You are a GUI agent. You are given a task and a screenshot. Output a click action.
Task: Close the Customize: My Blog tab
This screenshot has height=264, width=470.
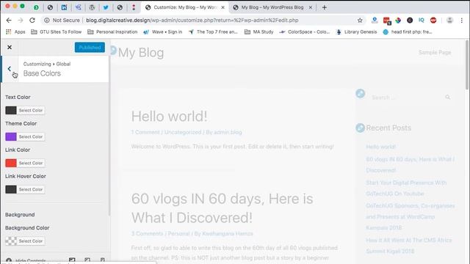click(x=223, y=7)
